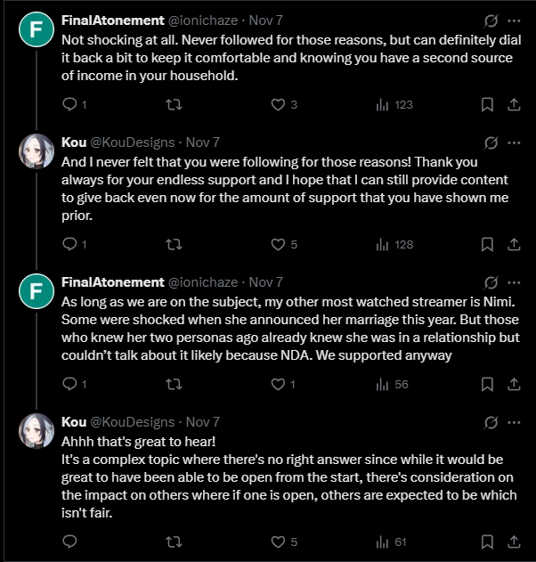Like FinalAtonement's post with 3 likes
Screen dimensions: 536x562
coord(276,105)
